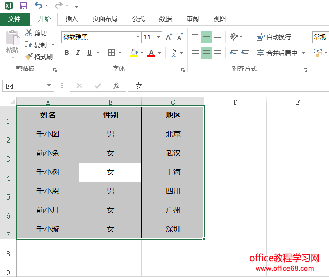The image size is (329, 277).
Task: Switch to the 插入 tab
Action: pos(72,19)
